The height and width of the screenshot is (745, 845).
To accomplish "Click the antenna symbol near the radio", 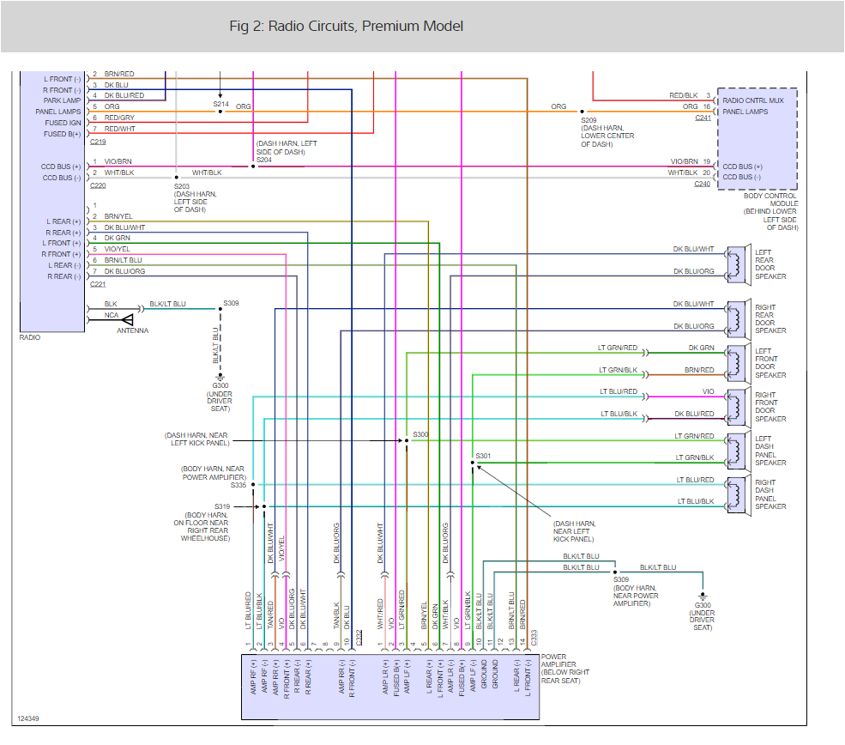I will (x=126, y=319).
